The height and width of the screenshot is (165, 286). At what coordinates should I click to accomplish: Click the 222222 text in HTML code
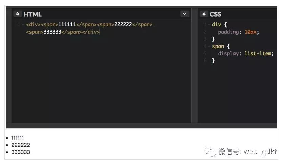coord(123,25)
